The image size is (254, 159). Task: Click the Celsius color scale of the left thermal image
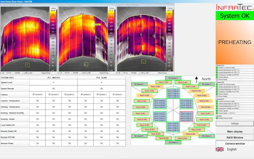pyautogui.click(x=53, y=39)
